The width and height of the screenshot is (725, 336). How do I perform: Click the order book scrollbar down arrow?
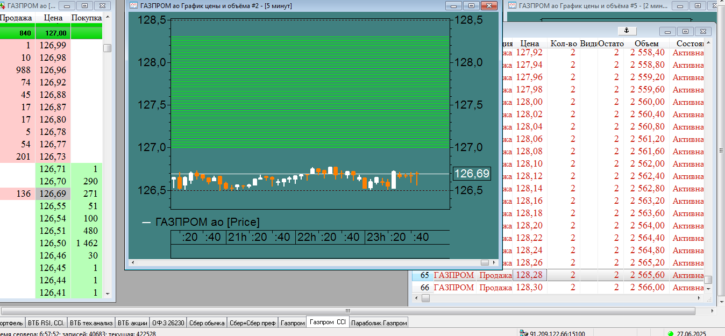[x=108, y=294]
